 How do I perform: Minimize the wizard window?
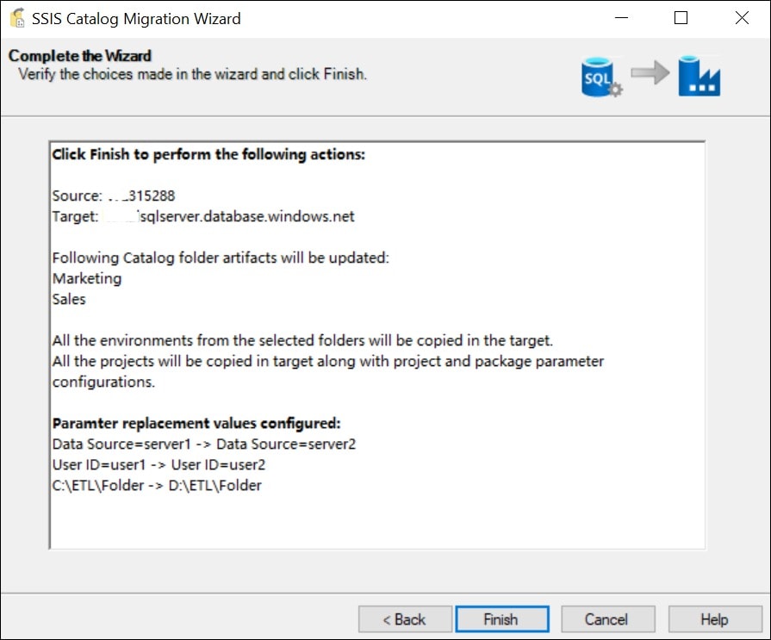click(x=622, y=18)
